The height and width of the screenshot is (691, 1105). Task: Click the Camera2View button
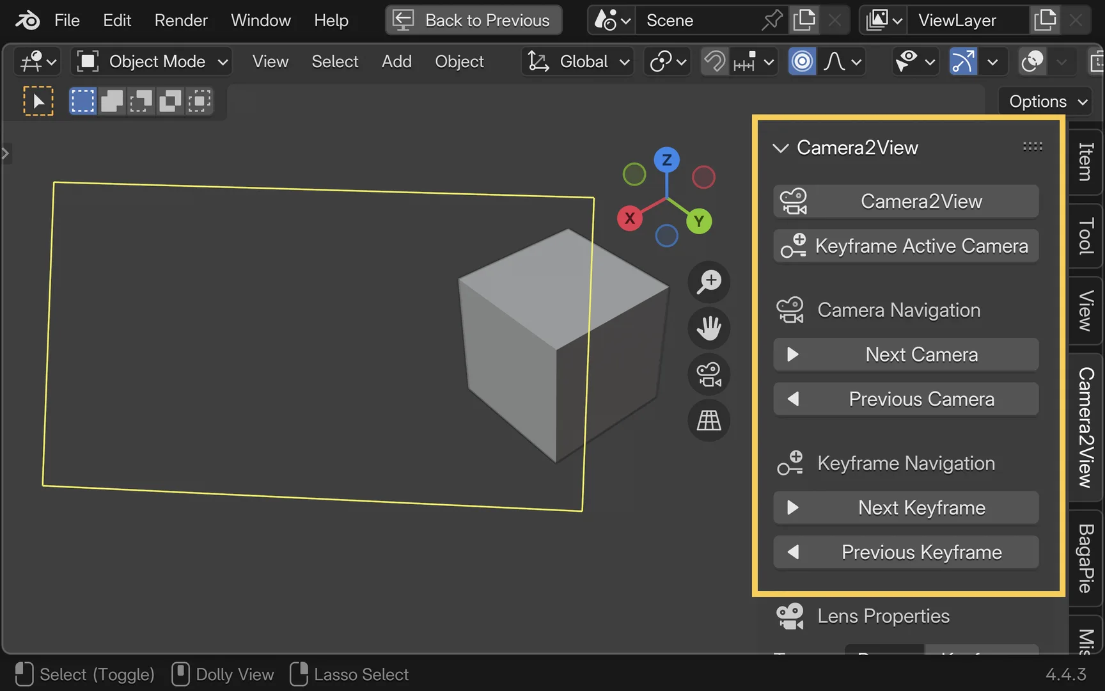[906, 202]
